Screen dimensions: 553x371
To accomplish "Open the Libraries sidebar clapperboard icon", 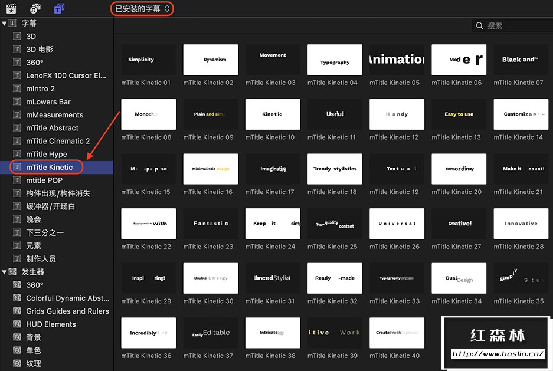I will [11, 8].
